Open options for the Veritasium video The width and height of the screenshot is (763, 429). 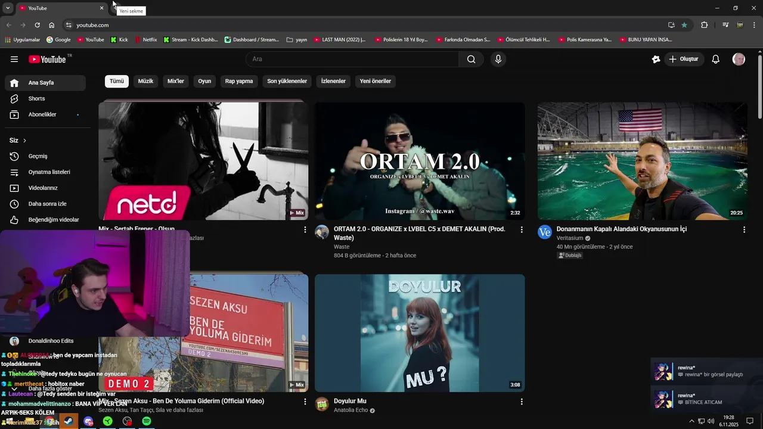[744, 229]
